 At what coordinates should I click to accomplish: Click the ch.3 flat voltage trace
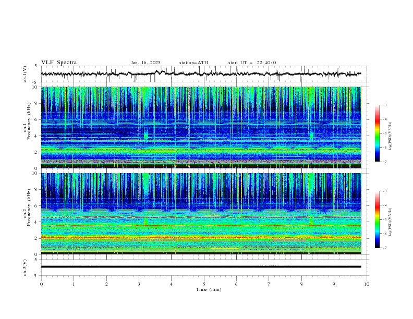(201, 267)
